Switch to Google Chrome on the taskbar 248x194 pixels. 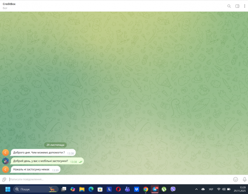click(x=146, y=189)
